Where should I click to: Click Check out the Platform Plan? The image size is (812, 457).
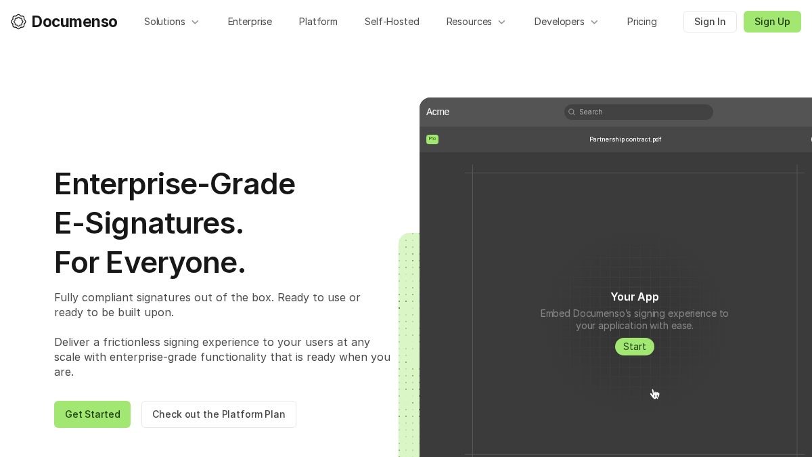[219, 414]
